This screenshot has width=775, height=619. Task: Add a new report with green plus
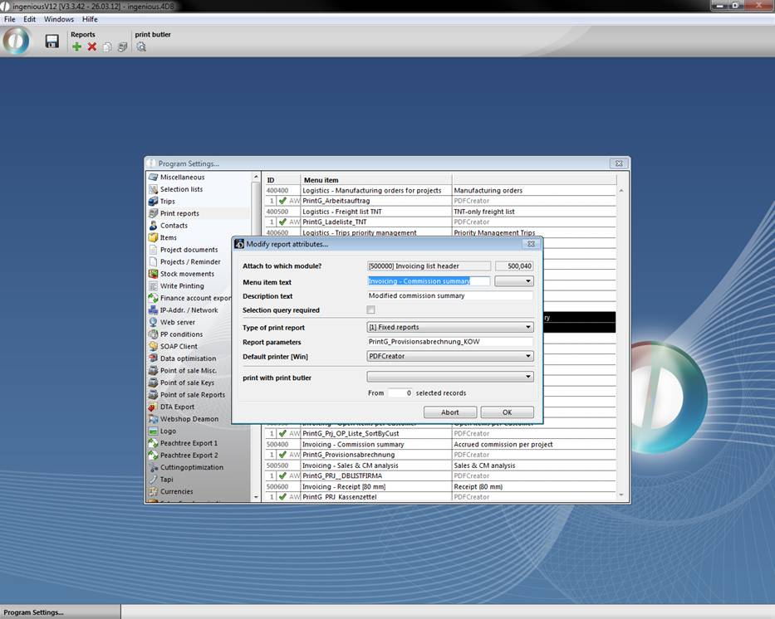point(76,47)
